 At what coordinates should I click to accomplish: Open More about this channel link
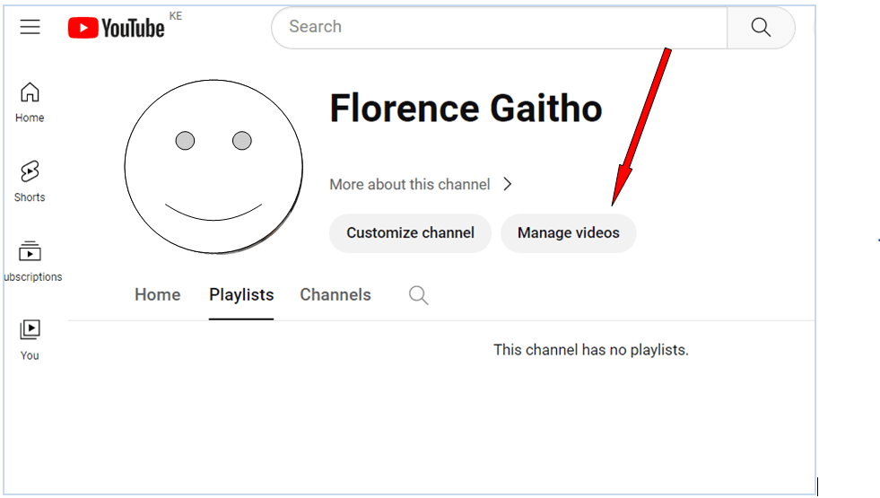tap(410, 185)
